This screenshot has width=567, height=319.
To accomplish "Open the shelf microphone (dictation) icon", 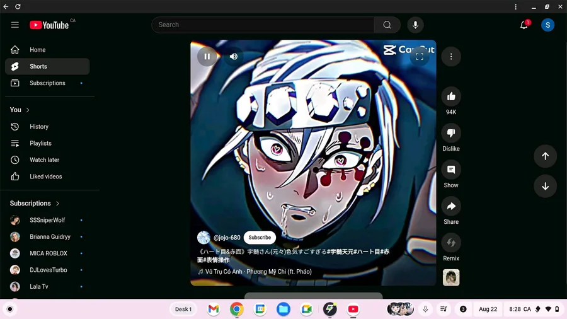I will click(x=425, y=310).
